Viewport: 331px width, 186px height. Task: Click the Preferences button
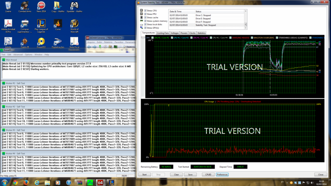222,174
